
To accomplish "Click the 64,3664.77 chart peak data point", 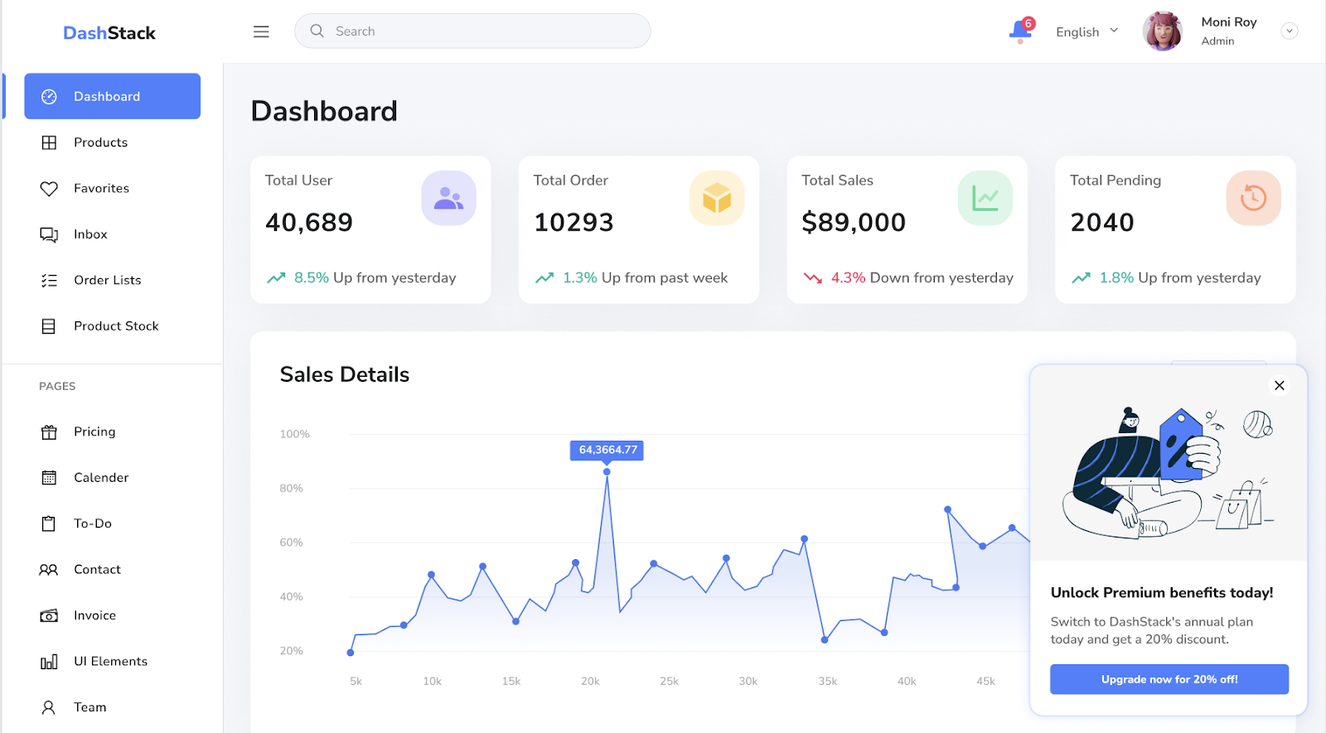I will [x=607, y=471].
